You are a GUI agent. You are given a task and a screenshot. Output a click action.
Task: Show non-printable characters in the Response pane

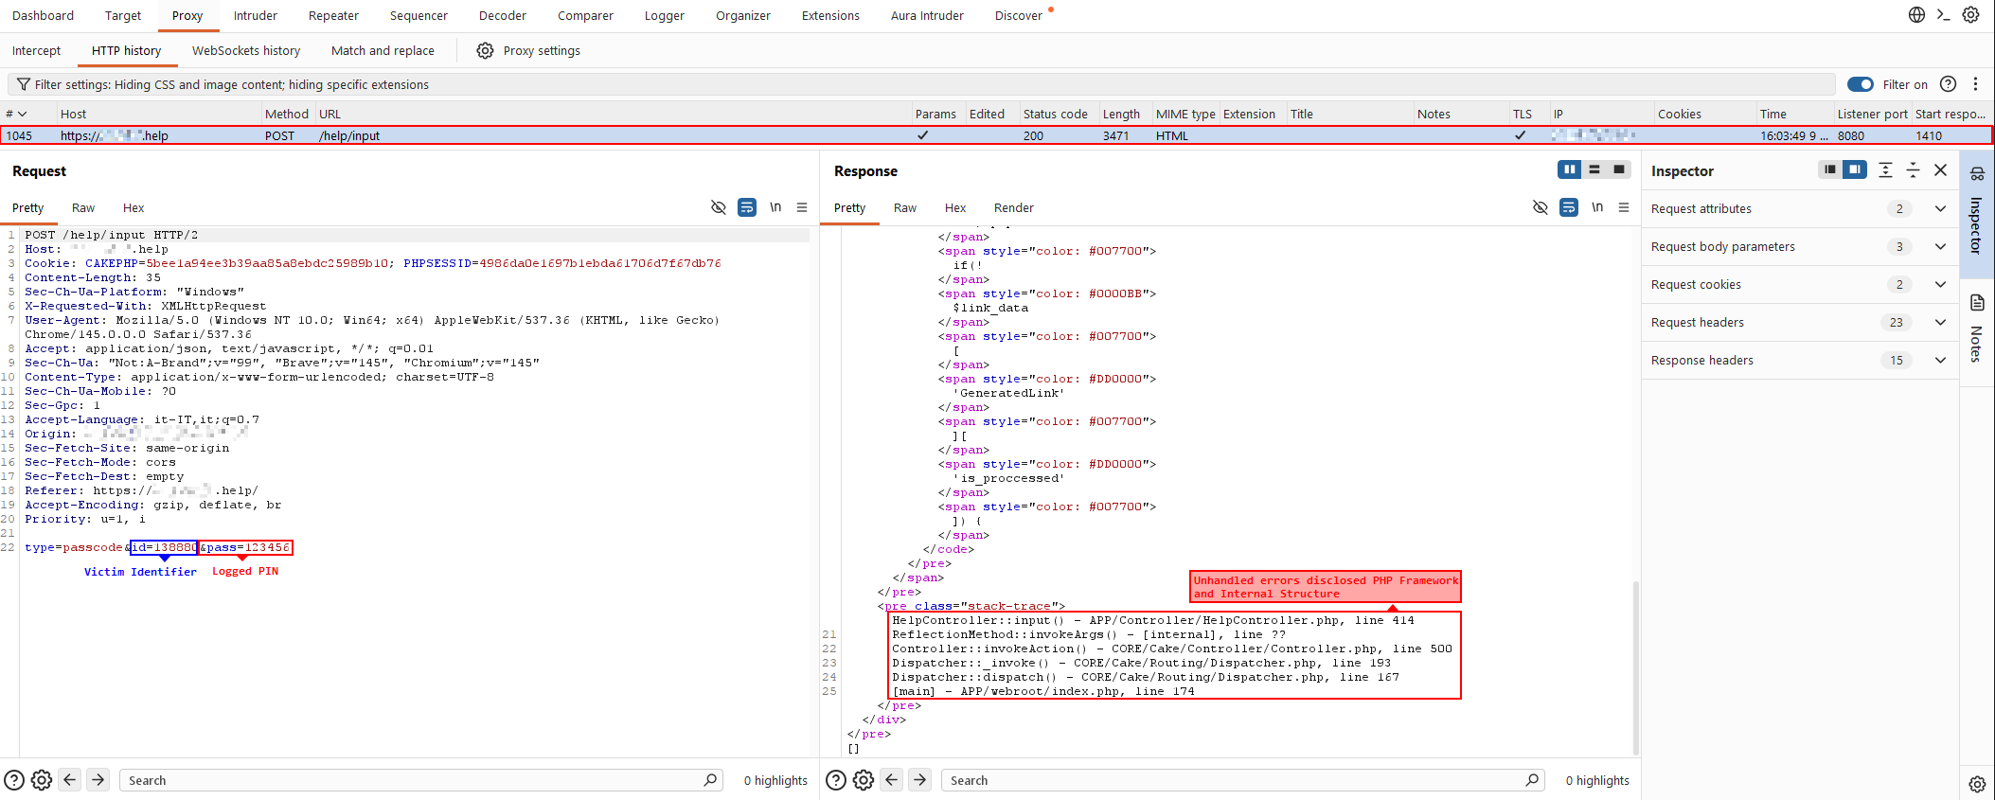(1597, 207)
